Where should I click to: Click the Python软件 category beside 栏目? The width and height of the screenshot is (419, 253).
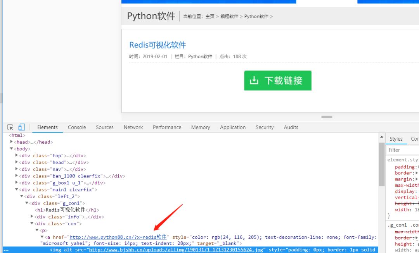pyautogui.click(x=200, y=56)
